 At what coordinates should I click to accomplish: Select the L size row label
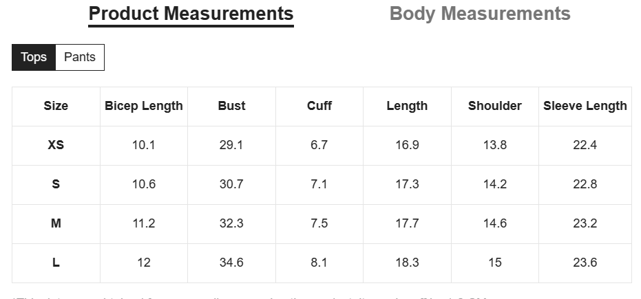[x=56, y=263]
